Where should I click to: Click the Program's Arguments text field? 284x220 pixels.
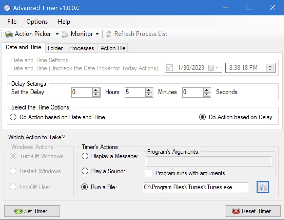tap(209, 161)
